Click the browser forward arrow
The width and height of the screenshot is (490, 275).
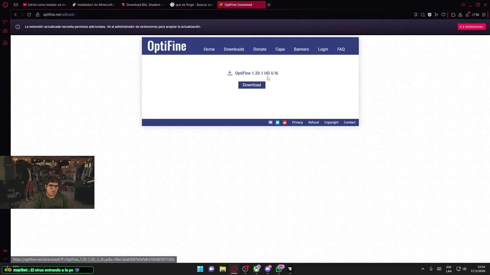pyautogui.click(x=22, y=15)
